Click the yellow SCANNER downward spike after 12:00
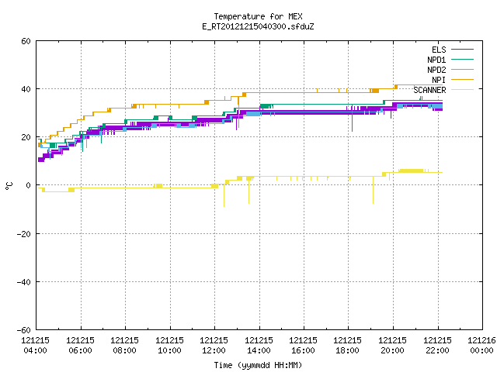 (224, 195)
